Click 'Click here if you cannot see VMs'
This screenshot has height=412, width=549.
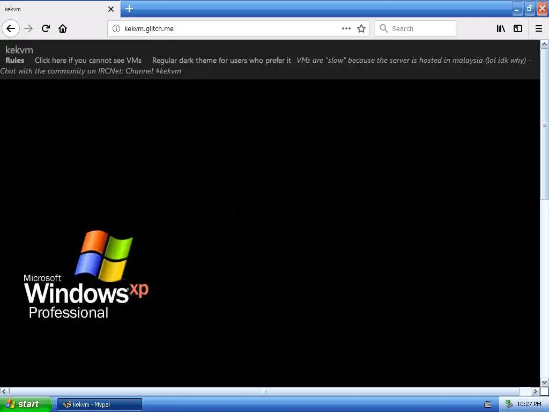coord(88,60)
